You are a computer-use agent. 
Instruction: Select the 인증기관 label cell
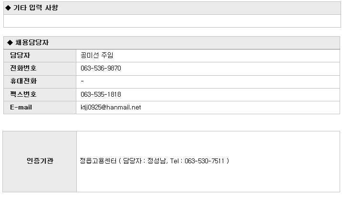pyautogui.click(x=40, y=161)
